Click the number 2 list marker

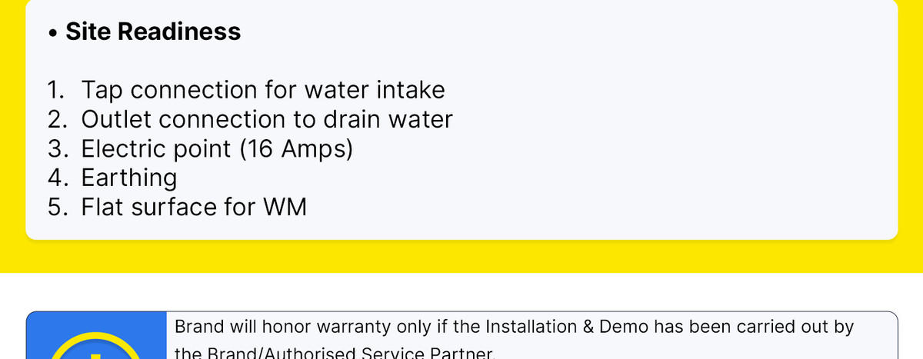click(x=55, y=120)
